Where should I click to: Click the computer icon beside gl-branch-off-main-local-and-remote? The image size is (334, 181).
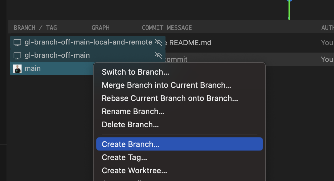click(17, 42)
